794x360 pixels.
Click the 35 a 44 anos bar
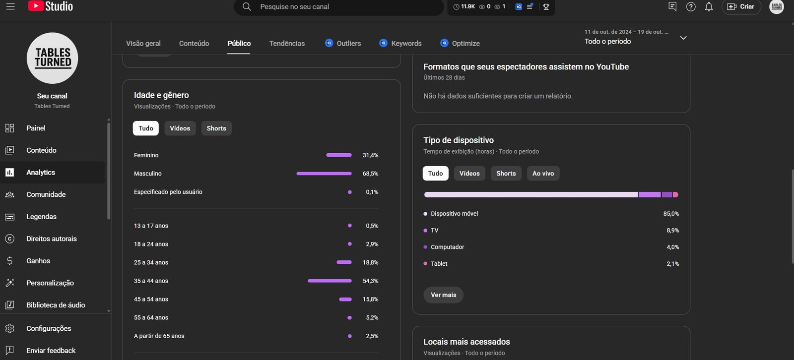pos(330,281)
